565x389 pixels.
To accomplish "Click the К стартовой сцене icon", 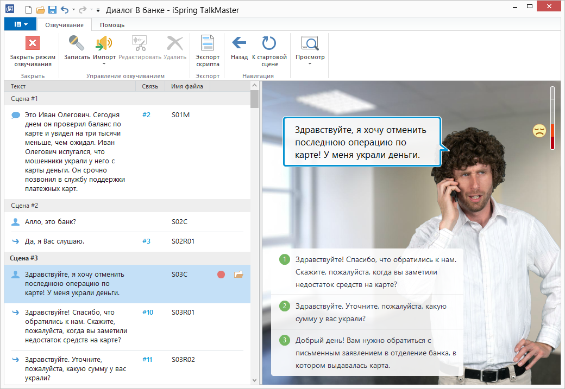I will [269, 43].
